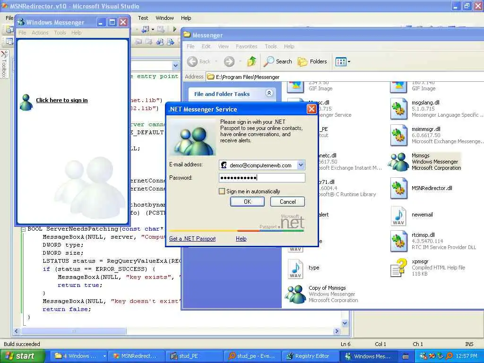Toggle the Folders pane in Explorer
This screenshot has width=484, height=363.
[x=312, y=61]
